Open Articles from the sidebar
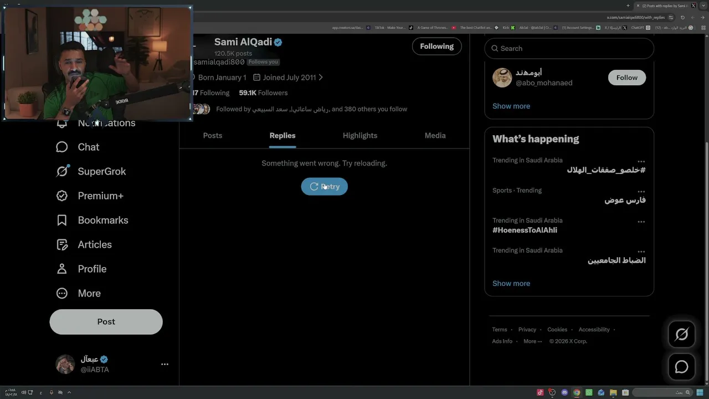Viewport: 709px width, 399px height. [84, 244]
